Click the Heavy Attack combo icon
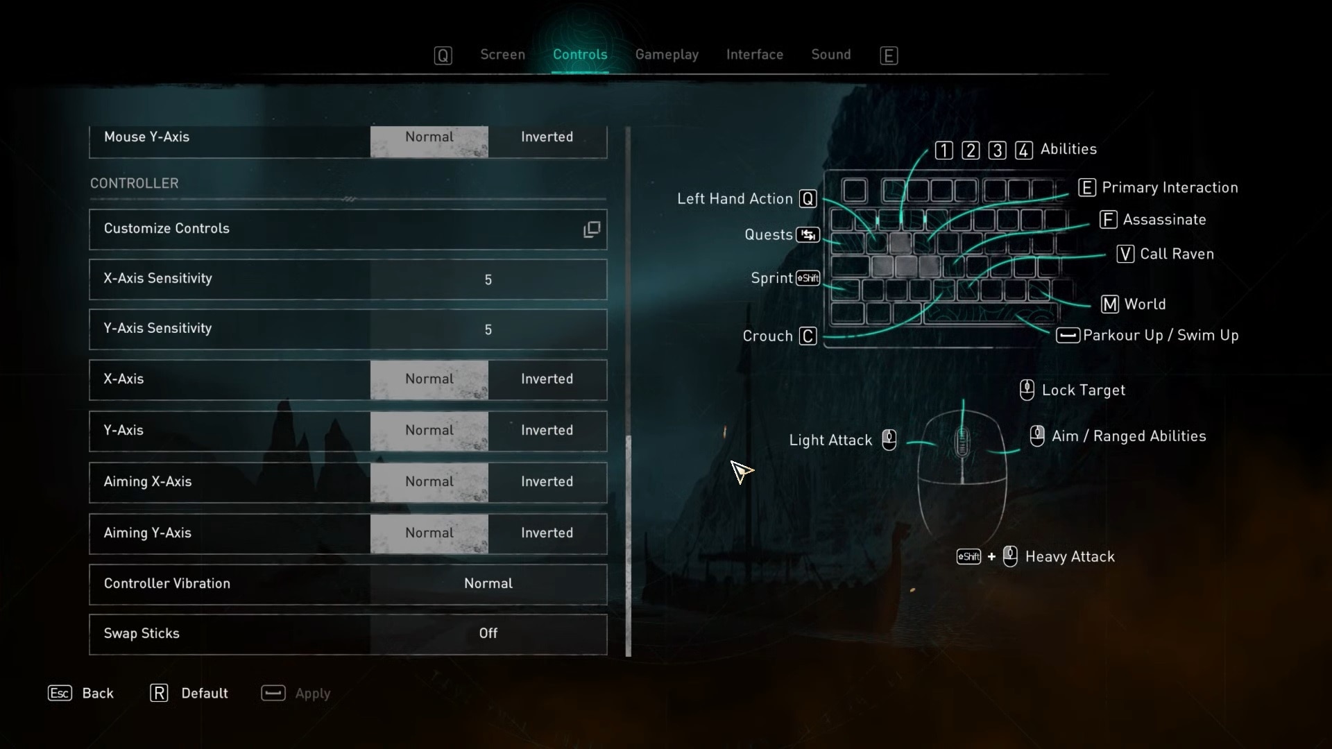Image resolution: width=1332 pixels, height=749 pixels. pyautogui.click(x=988, y=556)
